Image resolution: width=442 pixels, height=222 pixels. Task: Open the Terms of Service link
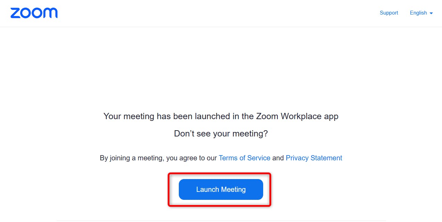pyautogui.click(x=244, y=158)
